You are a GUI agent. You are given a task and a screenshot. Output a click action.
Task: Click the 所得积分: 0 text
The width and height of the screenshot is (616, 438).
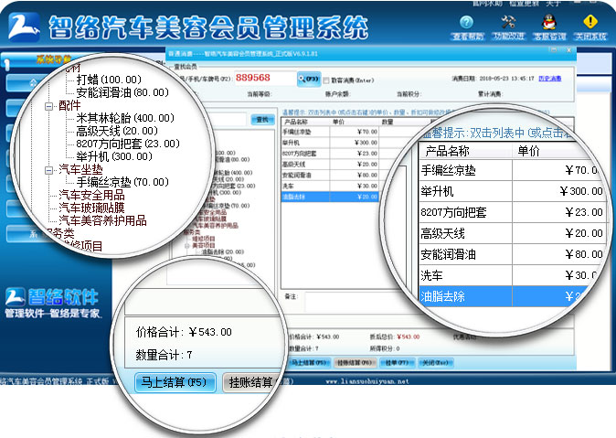tap(385, 348)
